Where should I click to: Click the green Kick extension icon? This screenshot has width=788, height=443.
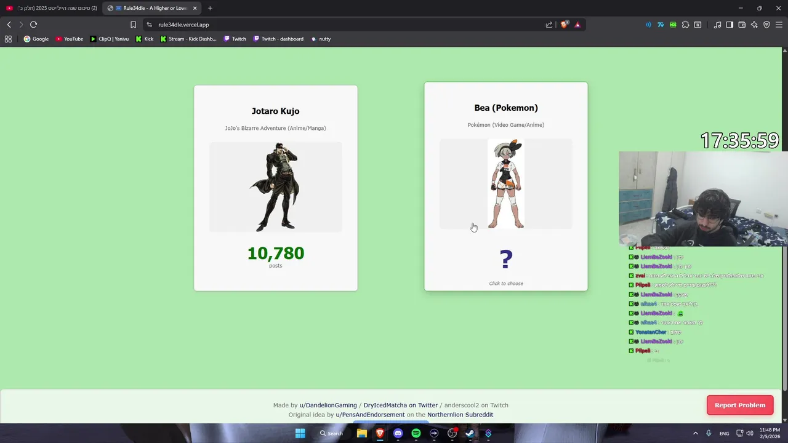coord(673,25)
